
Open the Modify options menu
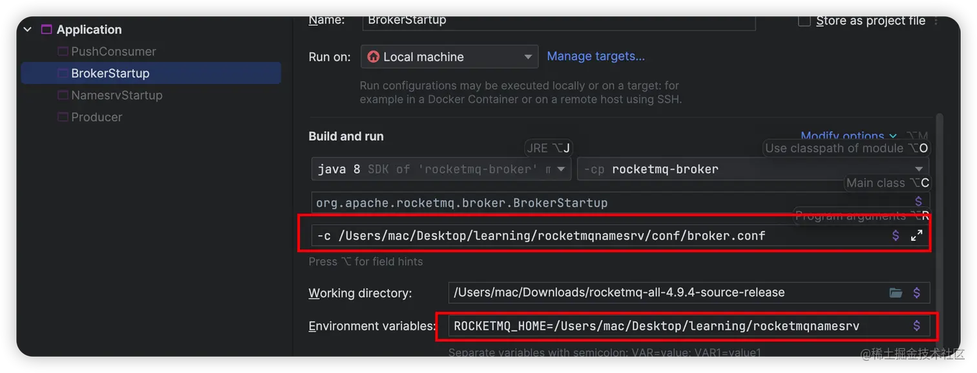coord(848,136)
